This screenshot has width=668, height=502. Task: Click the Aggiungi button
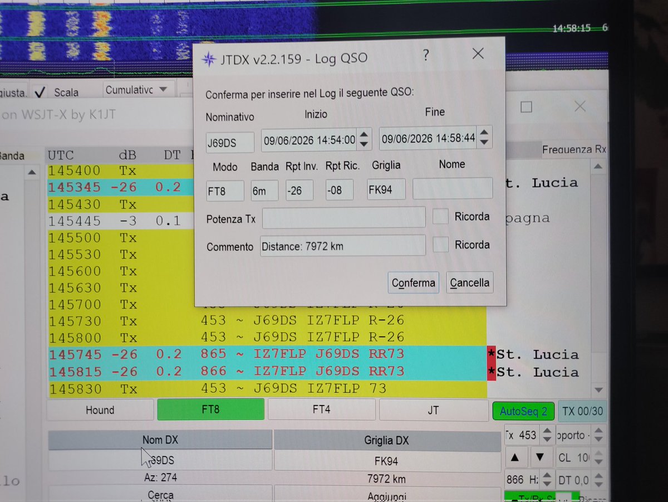pos(387,496)
